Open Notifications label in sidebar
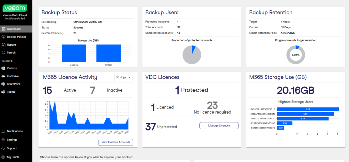Viewport: 349px width, 162px height. click(x=15, y=131)
